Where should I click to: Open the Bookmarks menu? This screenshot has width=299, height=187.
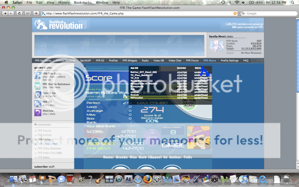tap(83, 3)
